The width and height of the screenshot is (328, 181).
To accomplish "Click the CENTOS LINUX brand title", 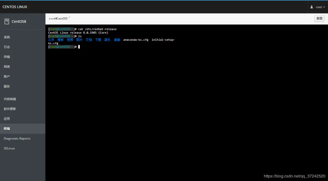I will point(15,7).
